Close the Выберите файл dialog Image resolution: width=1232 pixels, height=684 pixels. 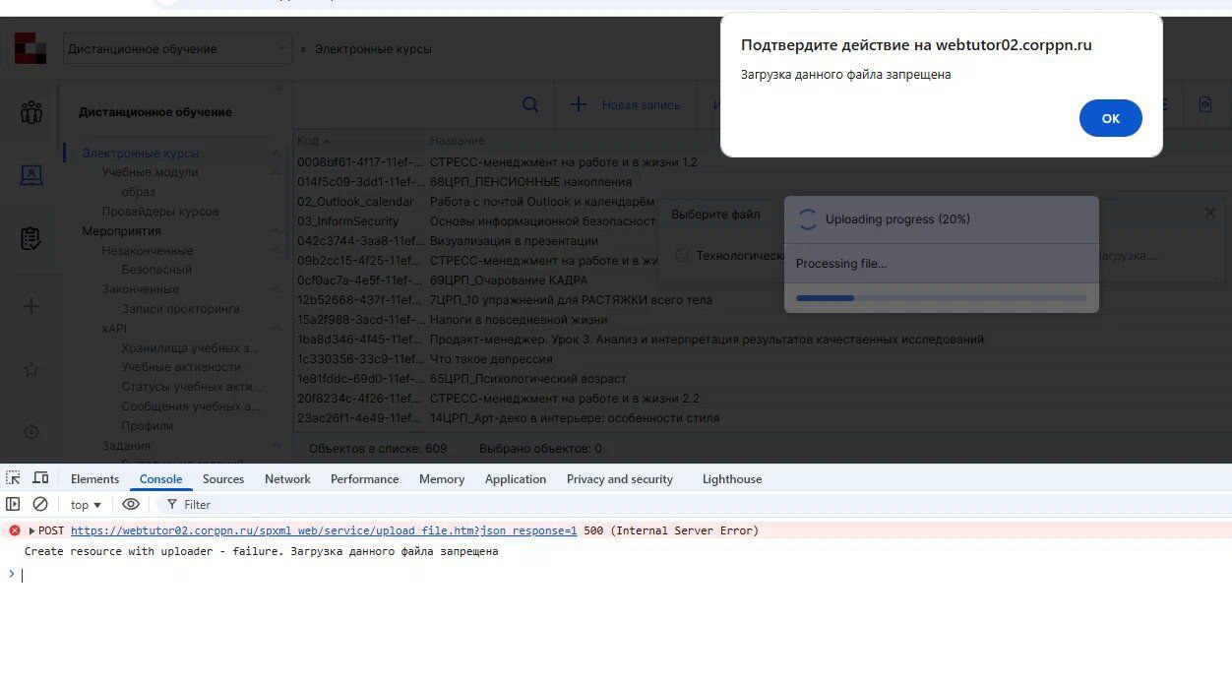pos(1209,213)
